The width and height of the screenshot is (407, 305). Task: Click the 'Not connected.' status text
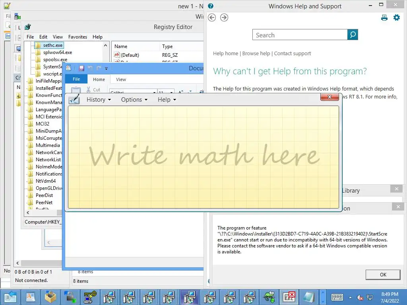pos(31,280)
